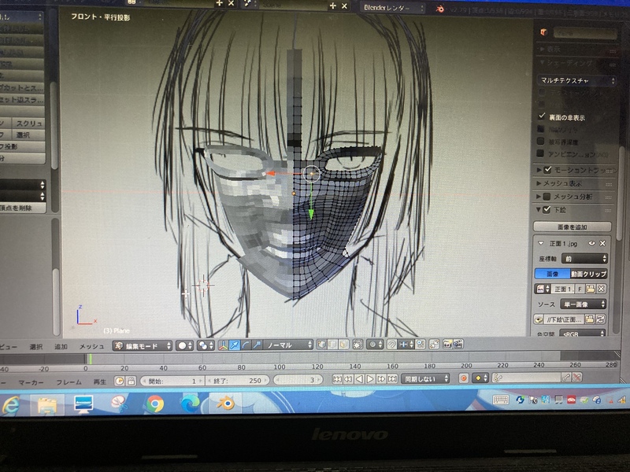Click the 開始 start frame field
Viewport: 630px width, 472px height.
[172, 381]
